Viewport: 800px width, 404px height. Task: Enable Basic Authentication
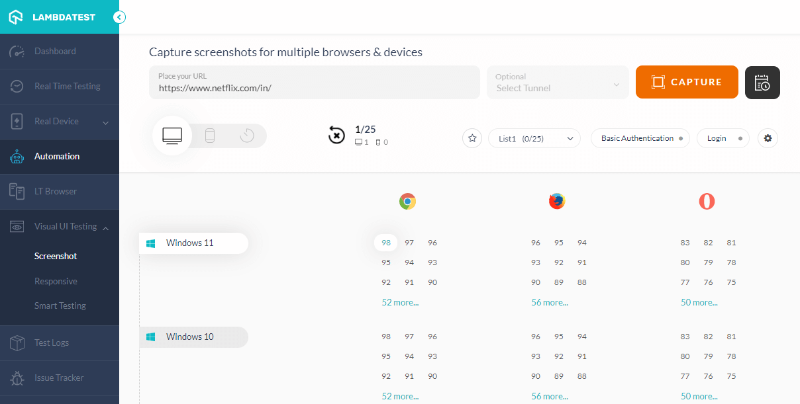coord(640,138)
